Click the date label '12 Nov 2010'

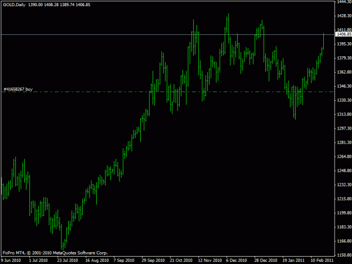[x=210, y=261]
